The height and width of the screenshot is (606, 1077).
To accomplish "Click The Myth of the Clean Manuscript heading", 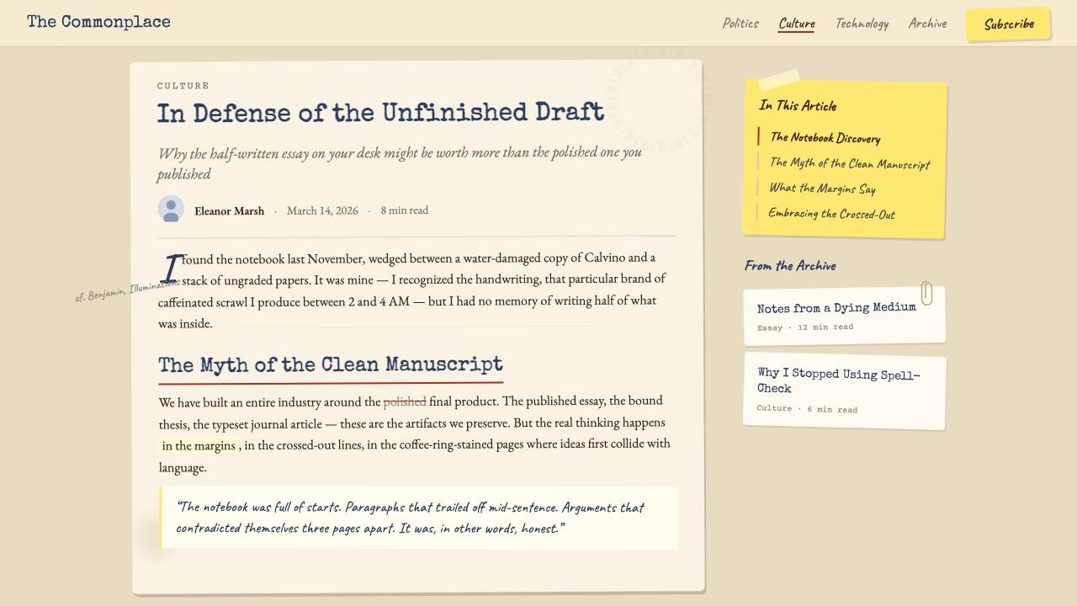I will point(331,364).
